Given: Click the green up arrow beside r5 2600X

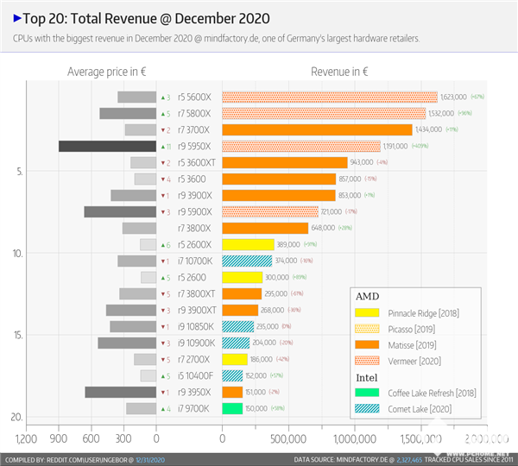Looking at the screenshot, I should (x=162, y=244).
